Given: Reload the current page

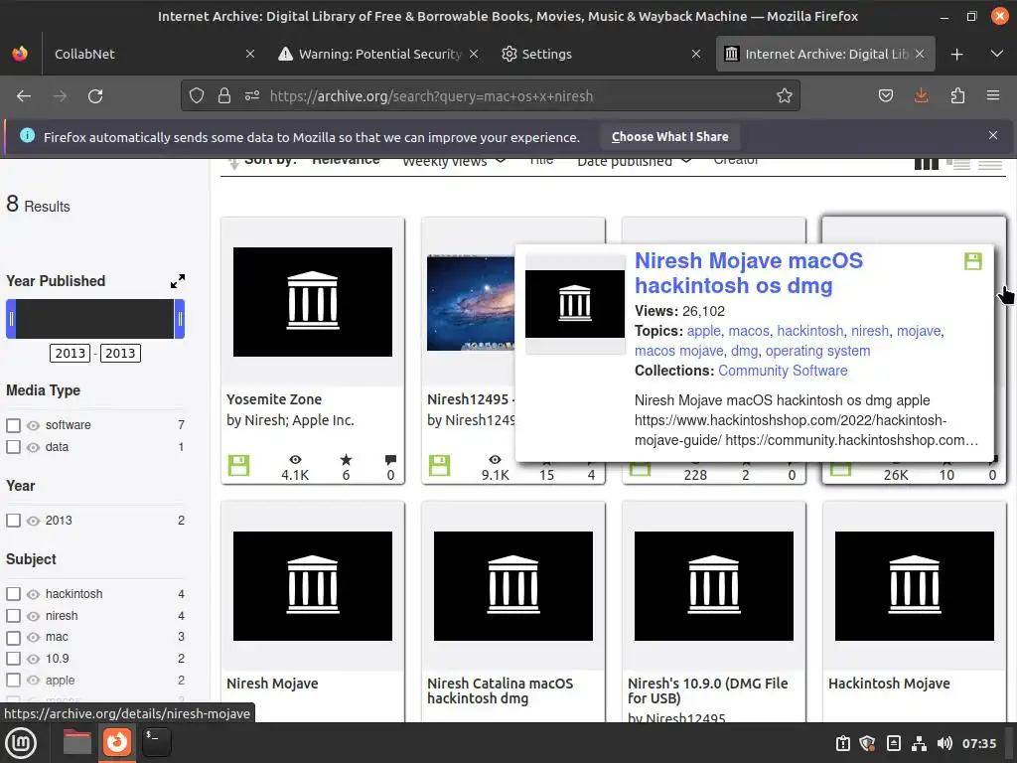Looking at the screenshot, I should click(x=95, y=96).
